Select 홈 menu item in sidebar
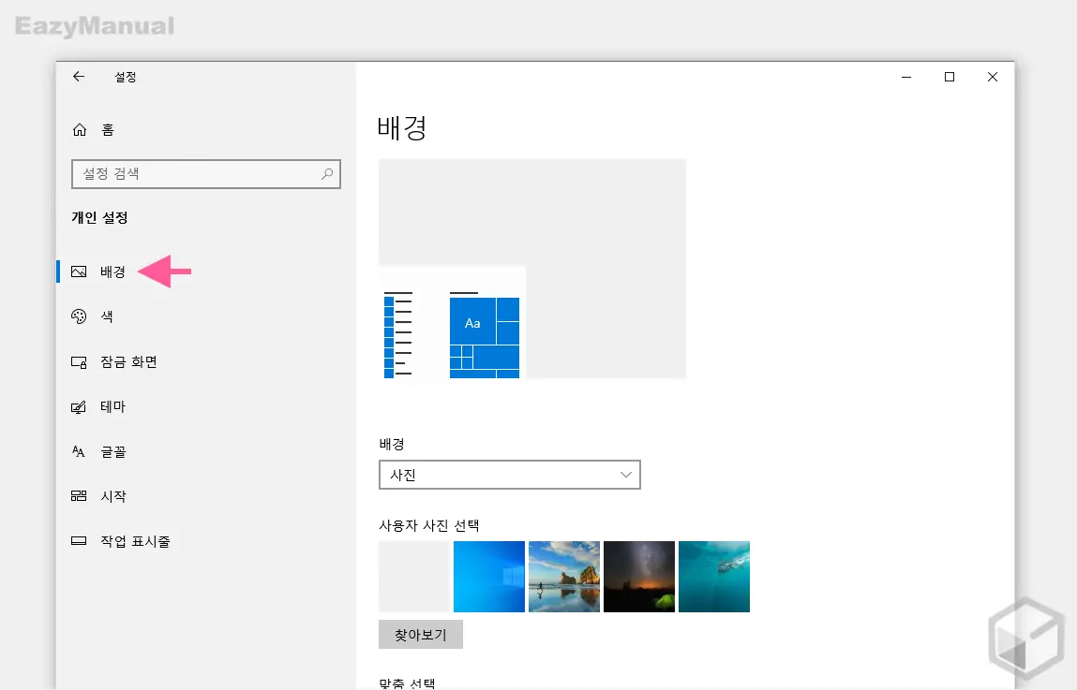The height and width of the screenshot is (690, 1077). pos(107,129)
